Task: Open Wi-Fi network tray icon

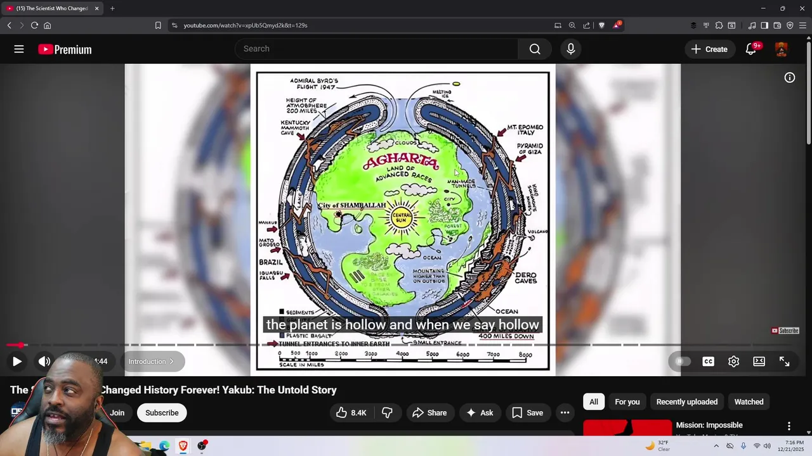Action: tap(756, 446)
